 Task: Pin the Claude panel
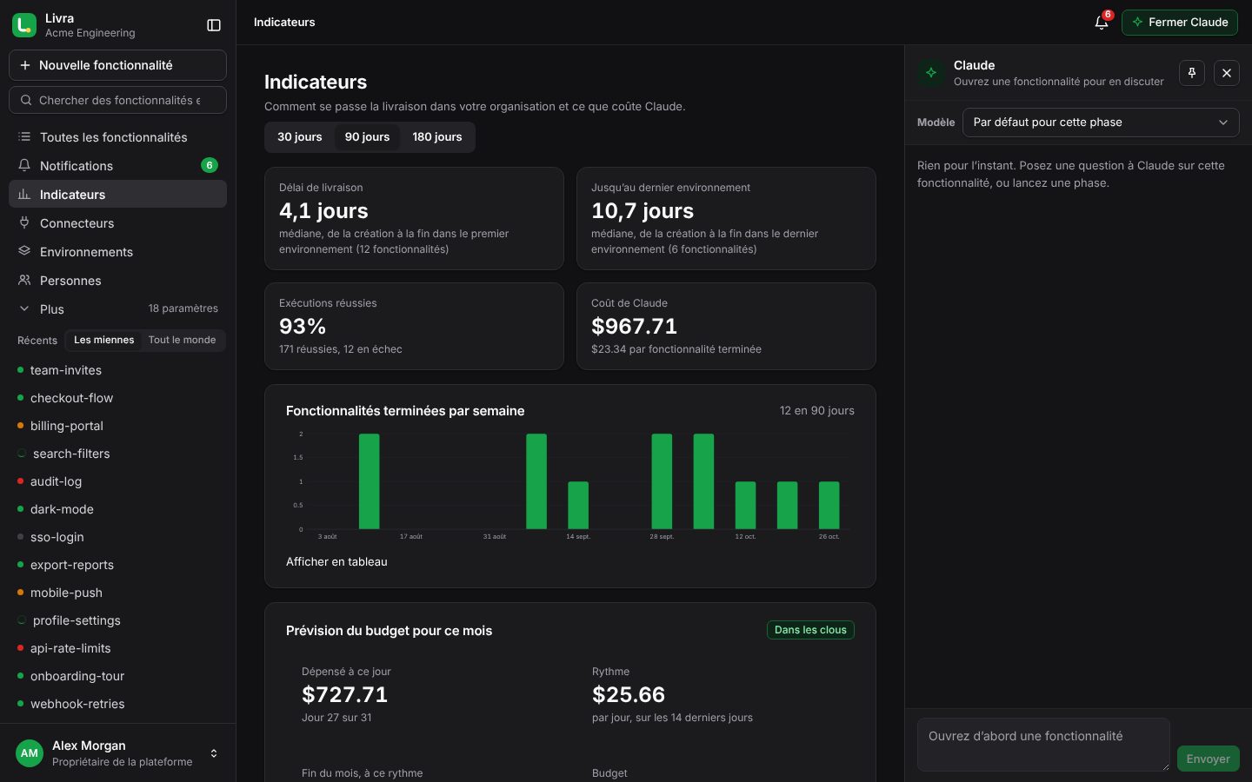1192,73
